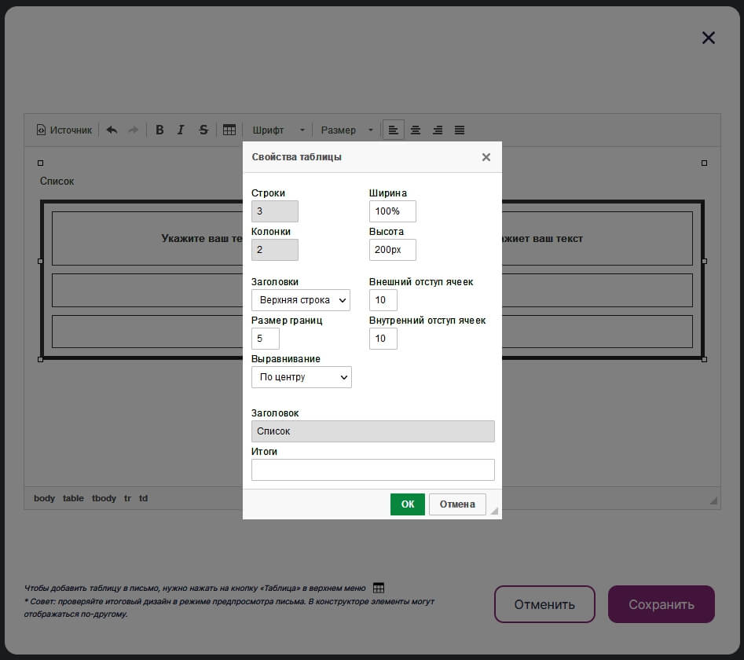This screenshot has height=660, width=744.
Task: Click the Внутренний отступ ячеек field
Action: coord(383,339)
